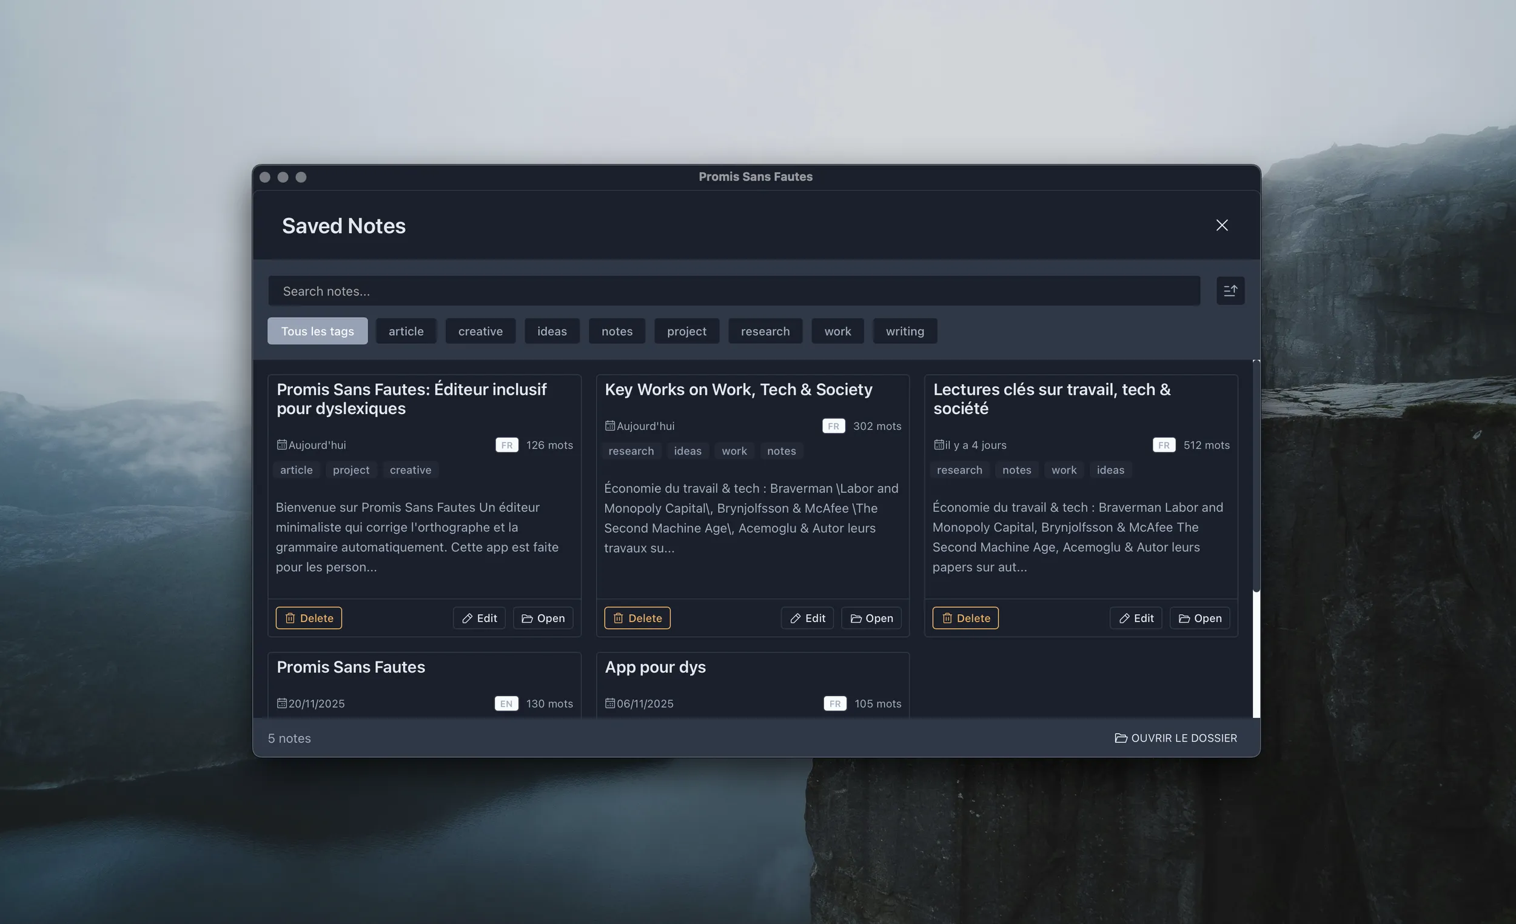Select the Tous les tags filter
Image resolution: width=1516 pixels, height=924 pixels.
tap(317, 331)
